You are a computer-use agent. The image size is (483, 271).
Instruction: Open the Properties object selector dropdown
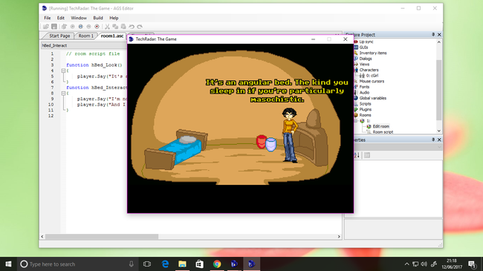tap(398, 147)
